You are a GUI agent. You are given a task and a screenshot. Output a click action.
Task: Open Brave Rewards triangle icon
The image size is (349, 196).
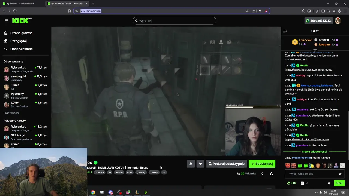[x=266, y=11]
